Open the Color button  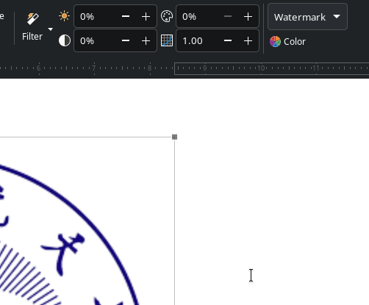pyautogui.click(x=287, y=41)
